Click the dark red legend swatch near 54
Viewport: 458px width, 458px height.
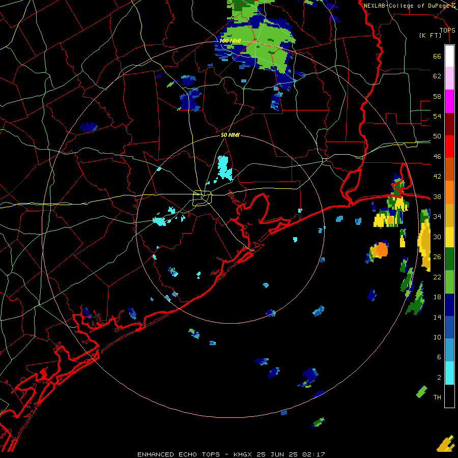(449, 124)
